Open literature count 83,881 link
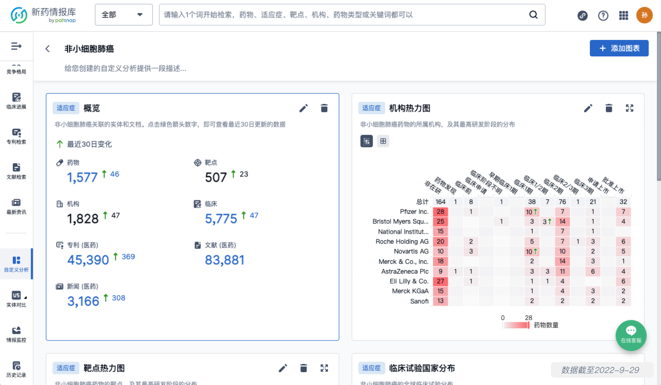This screenshot has width=661, height=385. [x=225, y=260]
